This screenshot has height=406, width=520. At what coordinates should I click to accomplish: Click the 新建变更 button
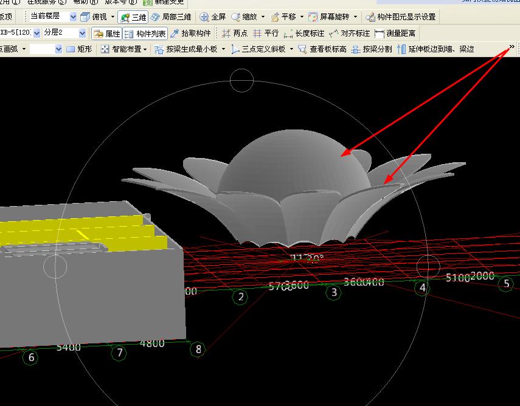click(x=163, y=2)
